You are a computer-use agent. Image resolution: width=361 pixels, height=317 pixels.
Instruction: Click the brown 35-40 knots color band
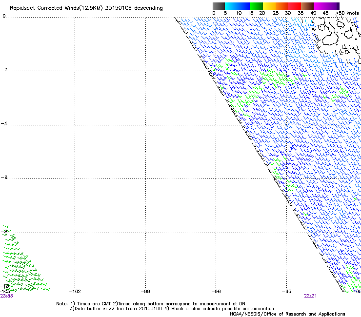point(307,6)
